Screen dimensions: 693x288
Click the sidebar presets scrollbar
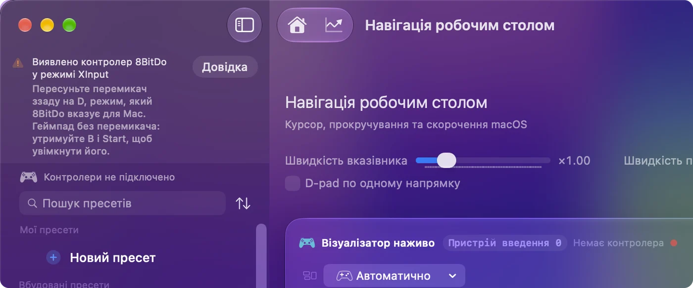coord(261,255)
